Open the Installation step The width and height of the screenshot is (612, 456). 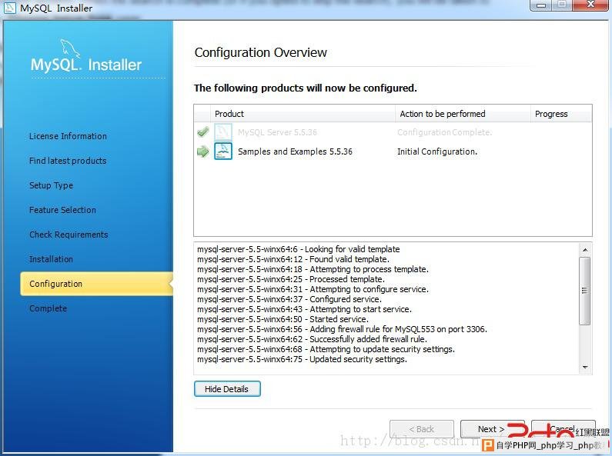click(x=51, y=259)
